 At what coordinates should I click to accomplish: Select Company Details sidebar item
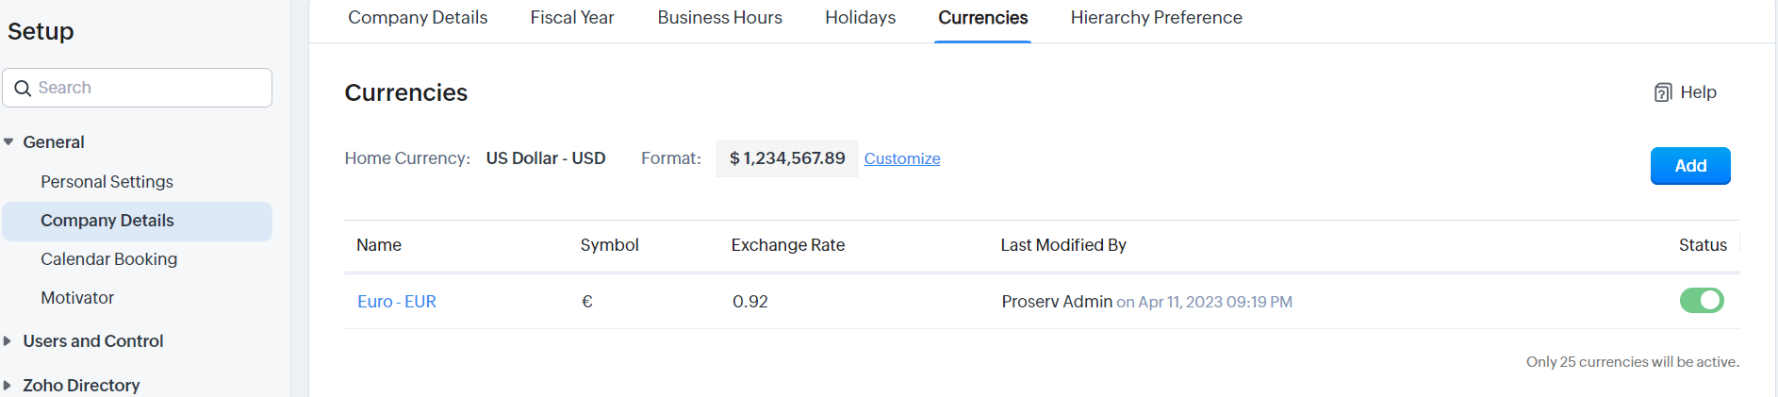pos(137,221)
